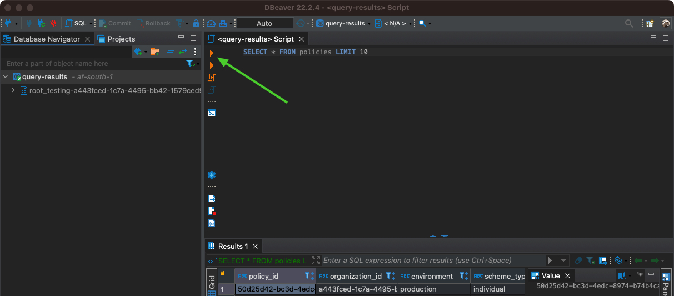The height and width of the screenshot is (296, 674).
Task: Close the Value panel tab
Action: coord(567,275)
